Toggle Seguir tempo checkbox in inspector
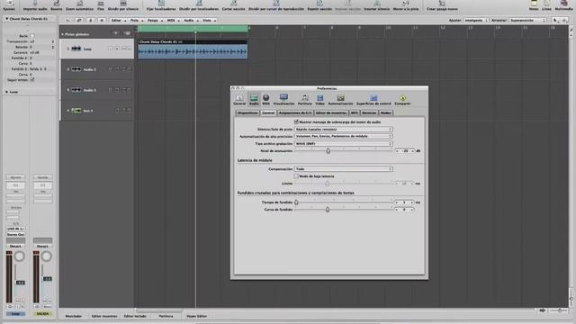576x324 pixels. [32, 79]
